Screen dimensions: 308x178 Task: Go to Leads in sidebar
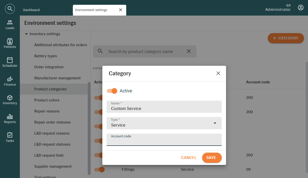[x=10, y=25]
